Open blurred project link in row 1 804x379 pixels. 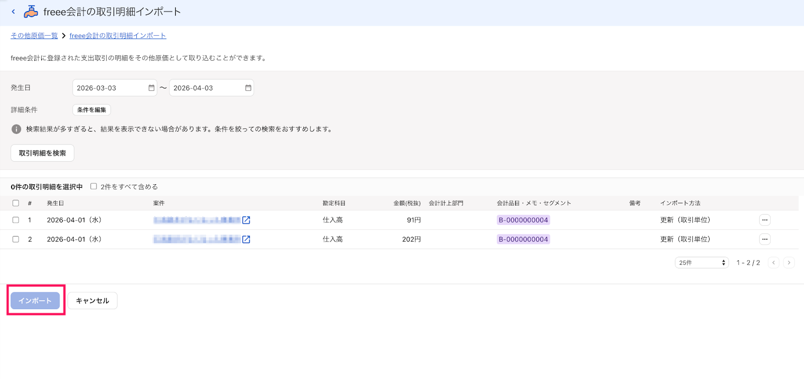coord(197,220)
